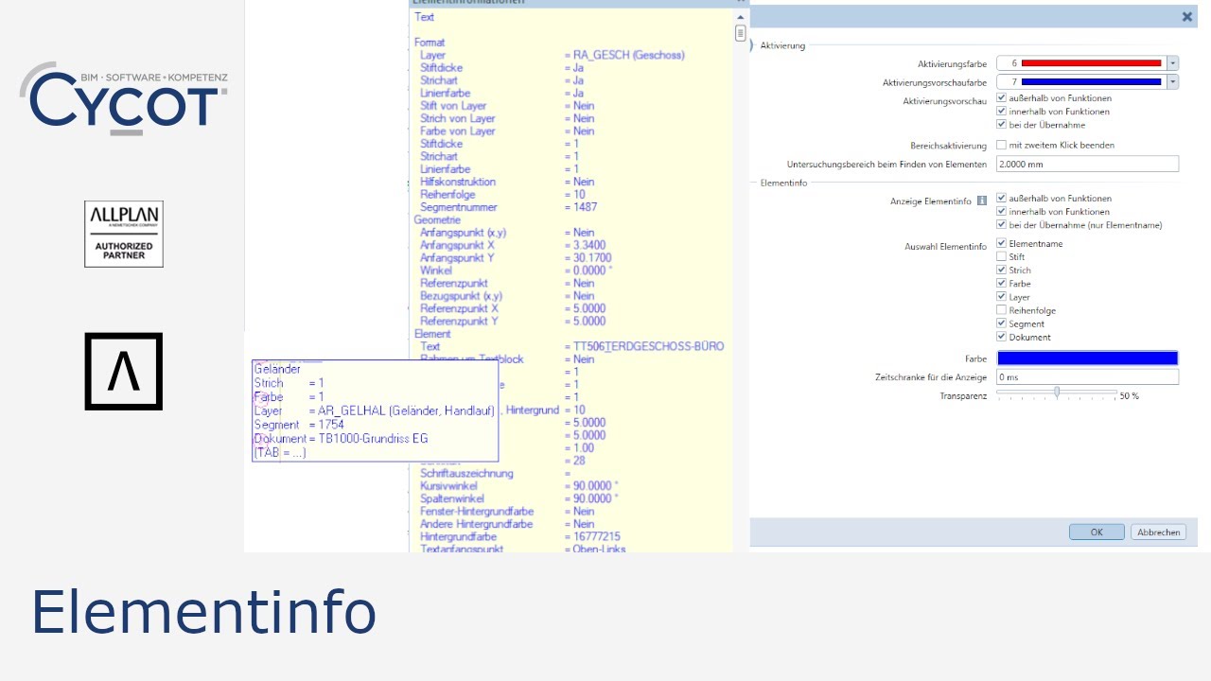Click the red Aktivierungsfarbe color bar
This screenshot has width=1211, height=681.
click(x=1091, y=63)
